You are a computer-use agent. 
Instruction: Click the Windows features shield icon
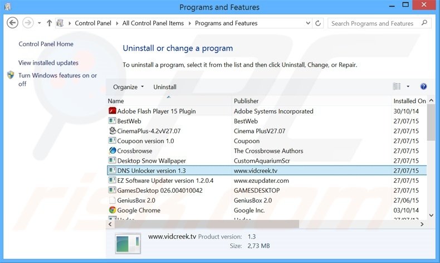coord(11,75)
